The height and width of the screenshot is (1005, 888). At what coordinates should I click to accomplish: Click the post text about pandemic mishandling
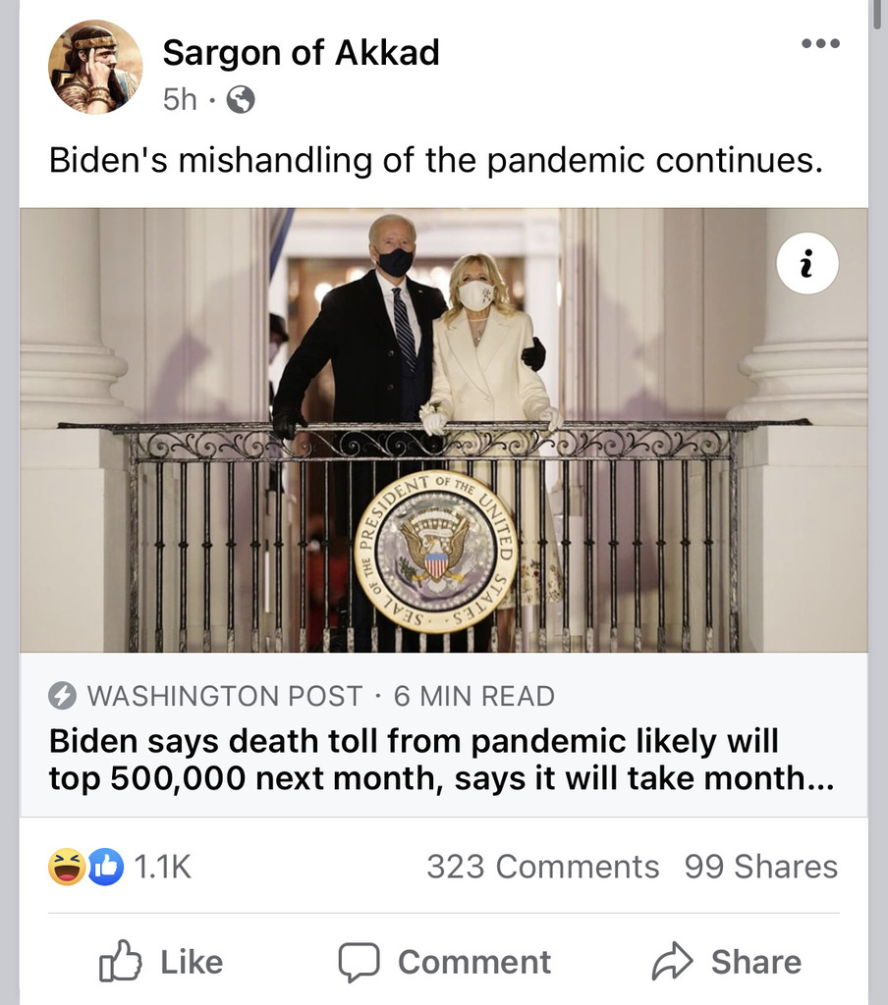[x=436, y=160]
